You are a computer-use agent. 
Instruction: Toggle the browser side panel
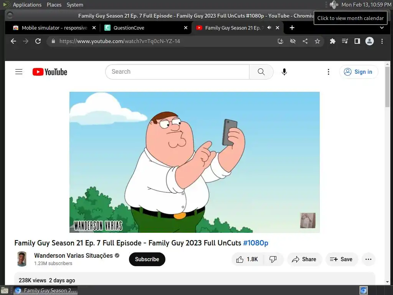pyautogui.click(x=357, y=41)
